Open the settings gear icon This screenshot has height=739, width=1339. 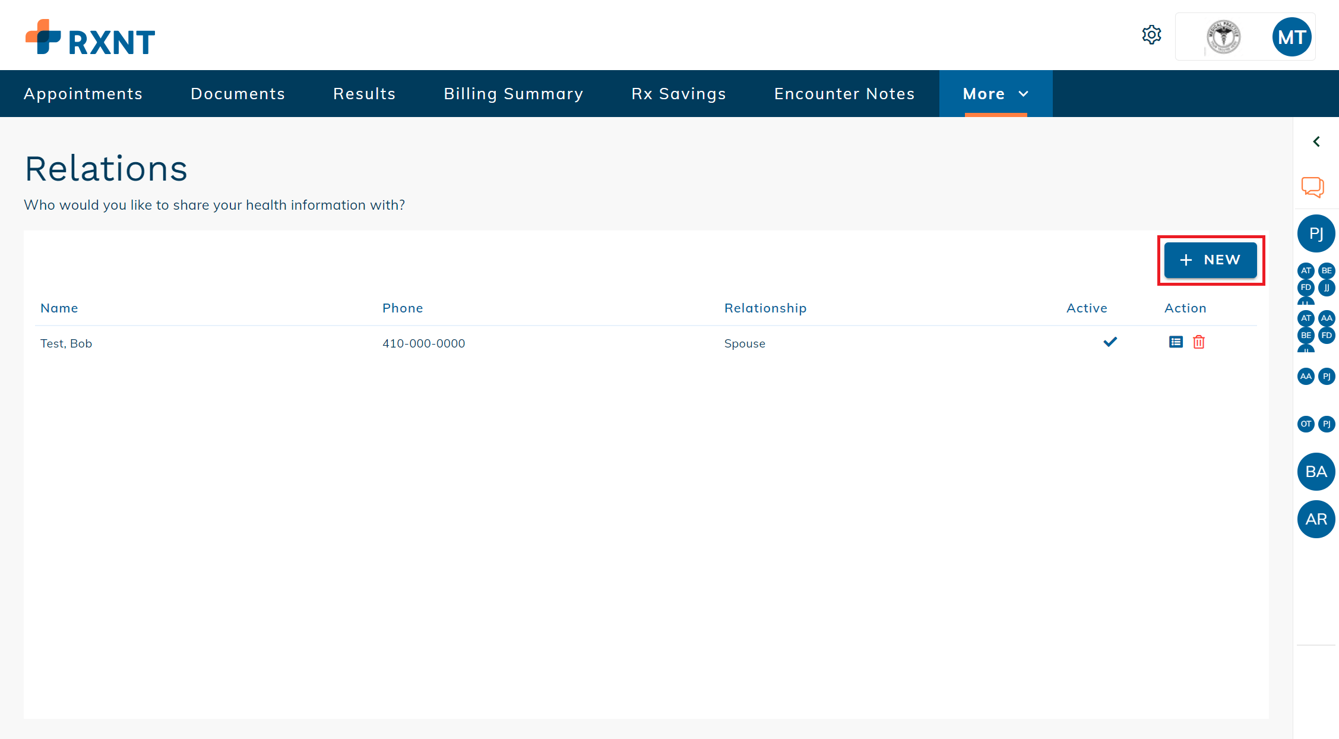[x=1151, y=35]
